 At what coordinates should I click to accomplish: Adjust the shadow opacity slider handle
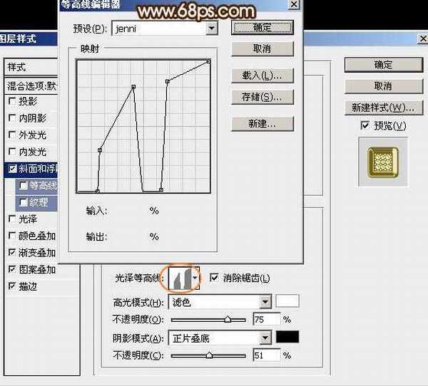point(209,355)
